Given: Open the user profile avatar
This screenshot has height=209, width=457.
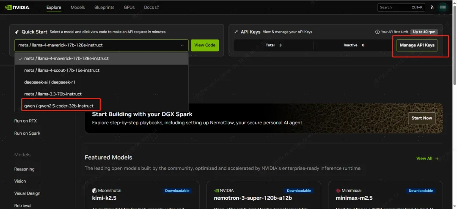Looking at the screenshot, I should (443, 7).
